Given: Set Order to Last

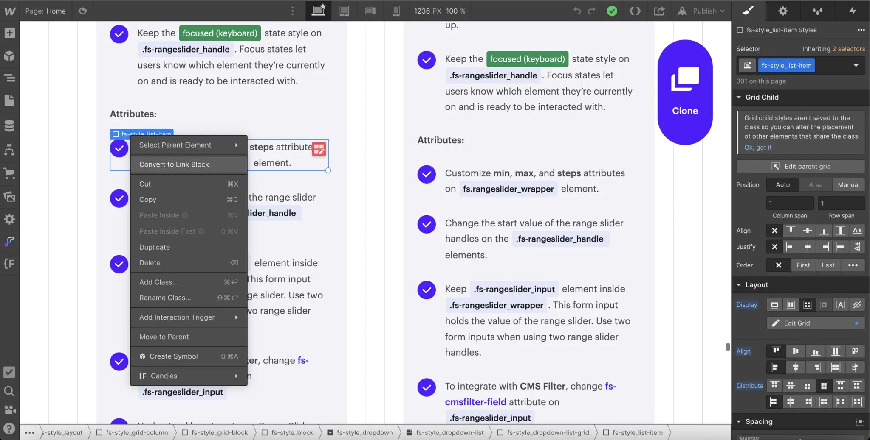Looking at the screenshot, I should click(828, 265).
